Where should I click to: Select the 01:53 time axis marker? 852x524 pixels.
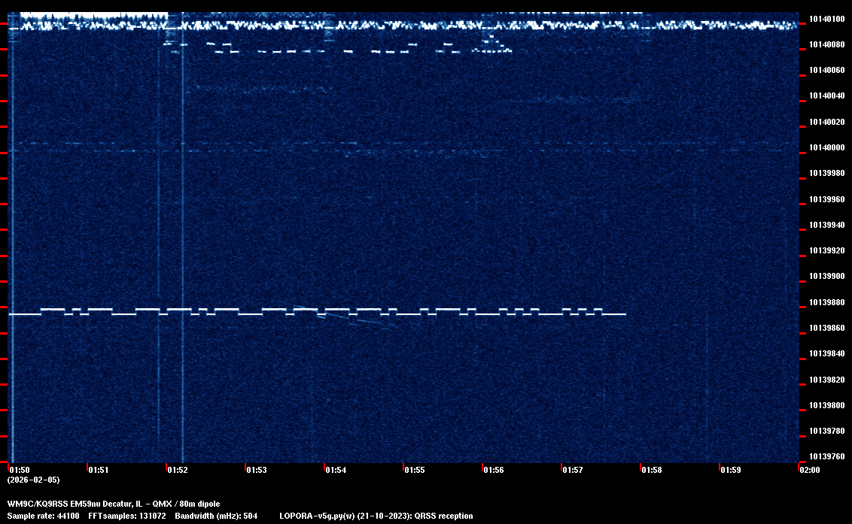click(256, 470)
